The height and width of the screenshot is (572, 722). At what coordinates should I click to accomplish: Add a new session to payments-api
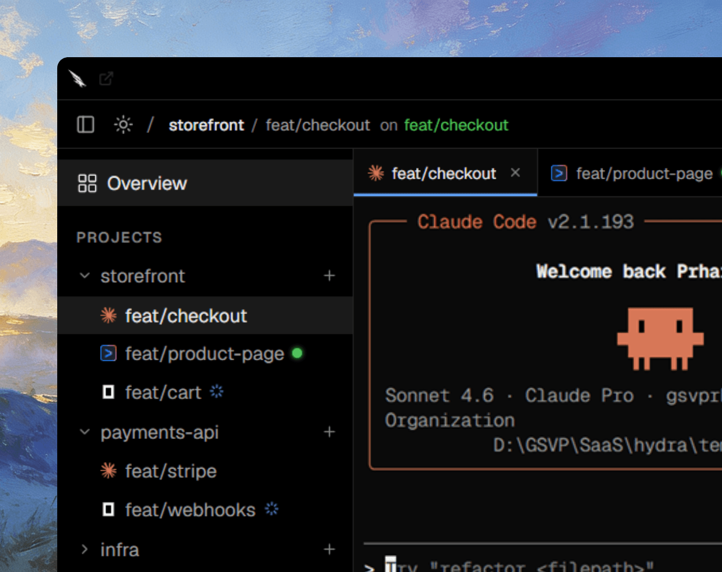(x=329, y=432)
